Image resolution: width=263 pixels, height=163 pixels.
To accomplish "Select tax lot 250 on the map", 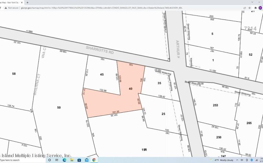I will pos(219,137).
